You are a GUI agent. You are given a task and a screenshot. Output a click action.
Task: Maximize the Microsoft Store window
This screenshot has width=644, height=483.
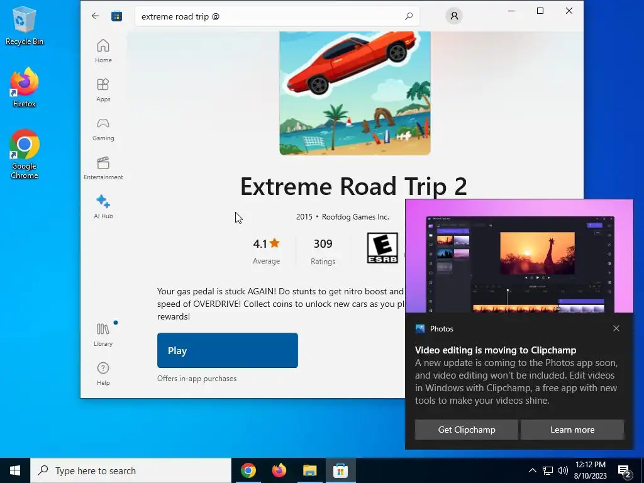[540, 11]
